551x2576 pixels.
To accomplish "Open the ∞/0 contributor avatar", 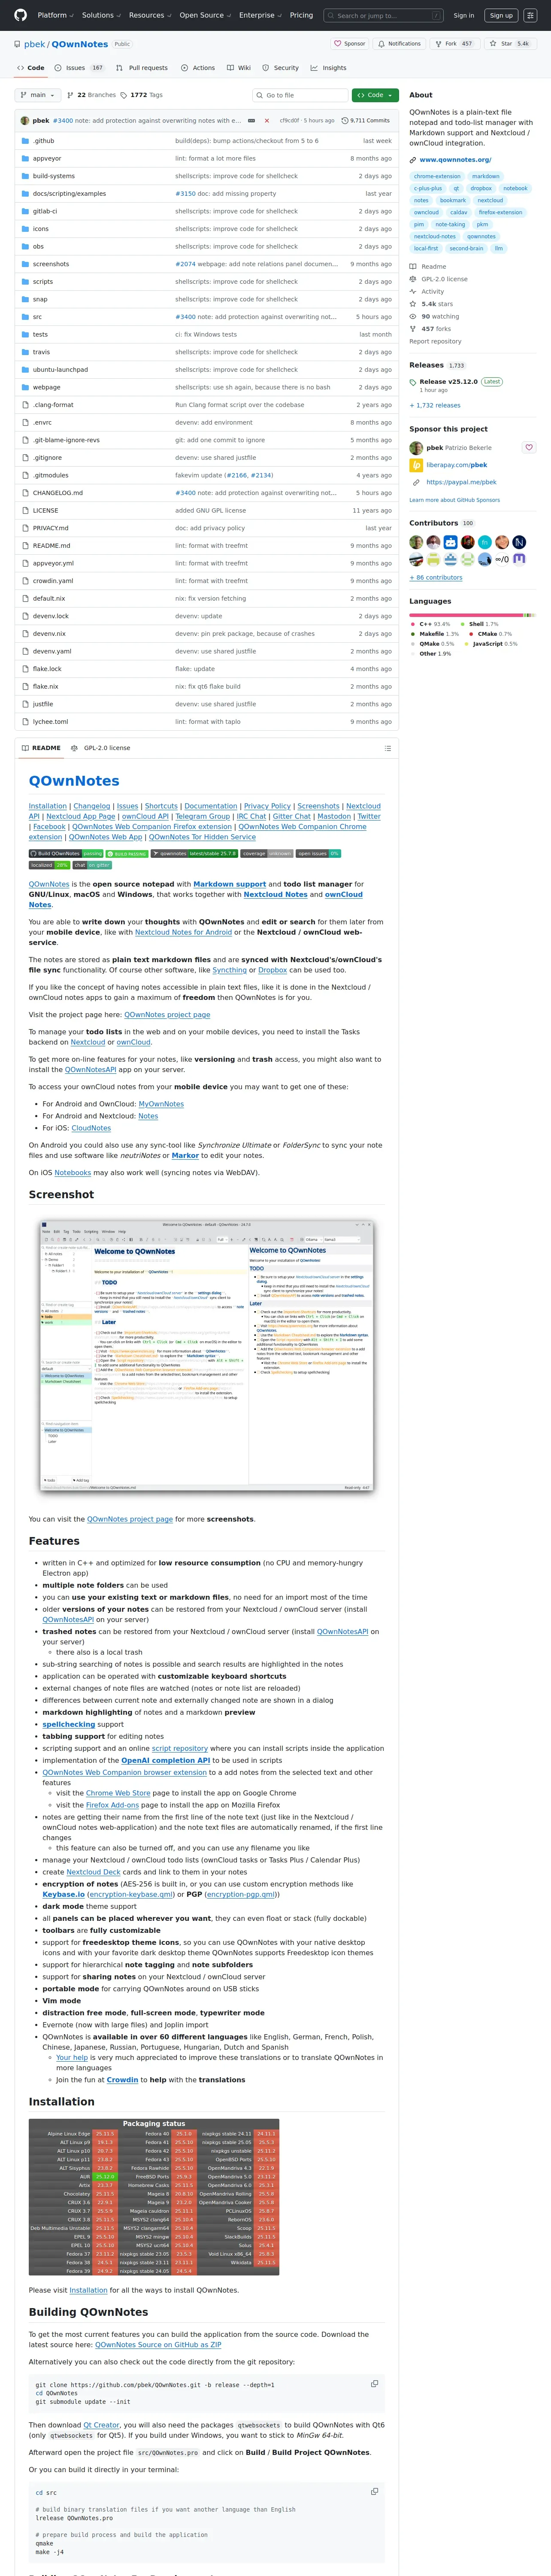I will (x=502, y=559).
